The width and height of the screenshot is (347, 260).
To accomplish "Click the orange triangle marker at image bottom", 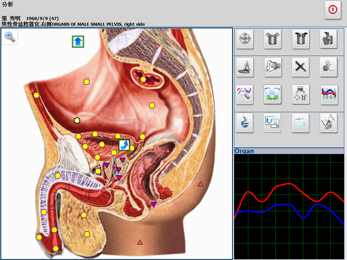I will pos(140,242).
